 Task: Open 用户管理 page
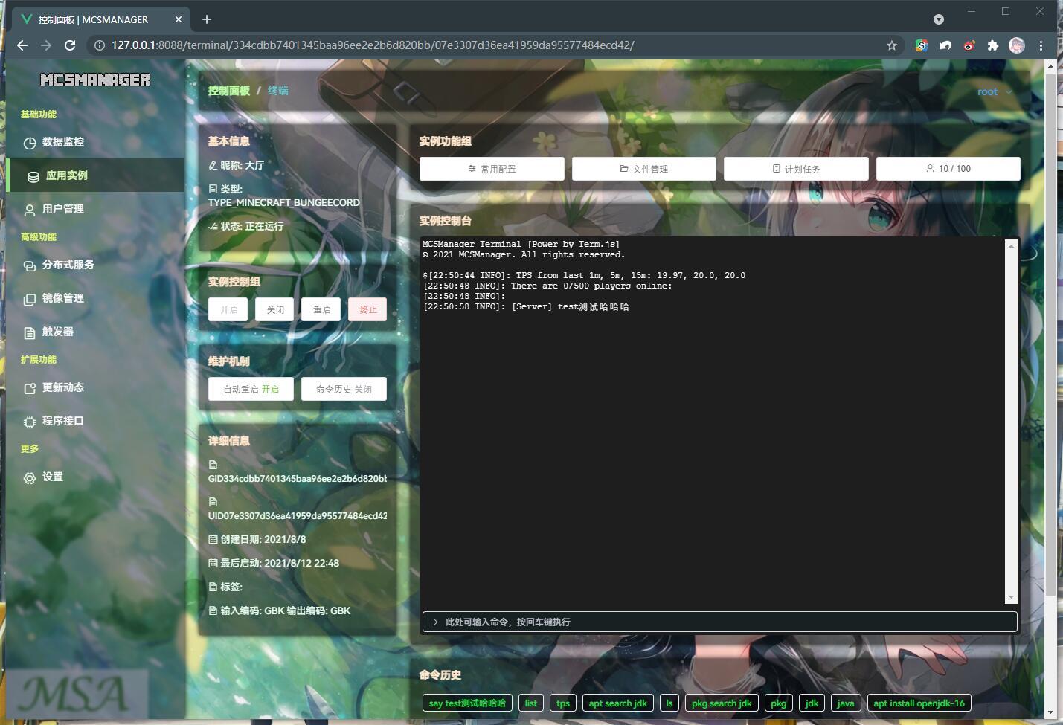click(x=95, y=209)
